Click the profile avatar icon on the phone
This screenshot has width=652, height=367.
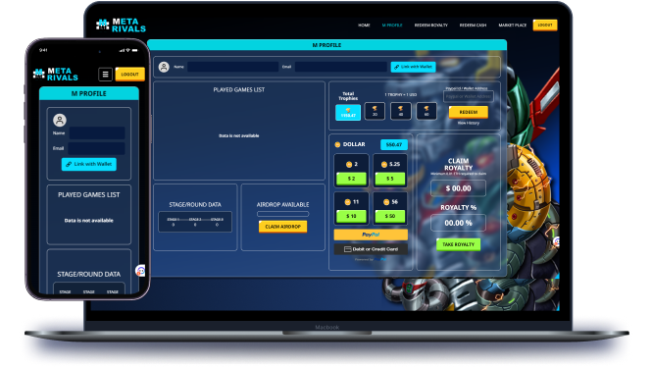click(x=60, y=121)
